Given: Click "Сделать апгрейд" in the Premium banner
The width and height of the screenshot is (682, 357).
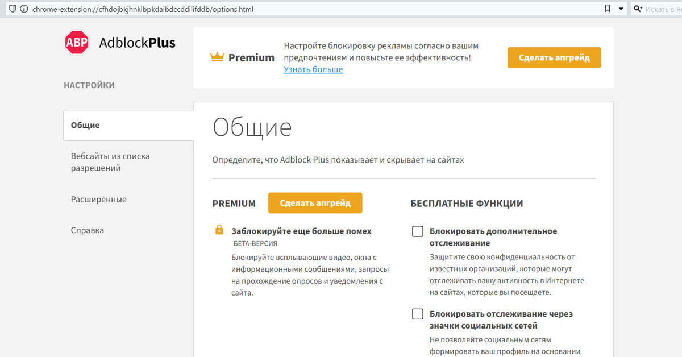Looking at the screenshot, I should (x=554, y=57).
